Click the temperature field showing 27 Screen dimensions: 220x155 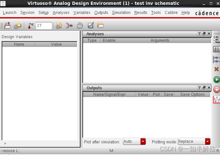click(44, 26)
